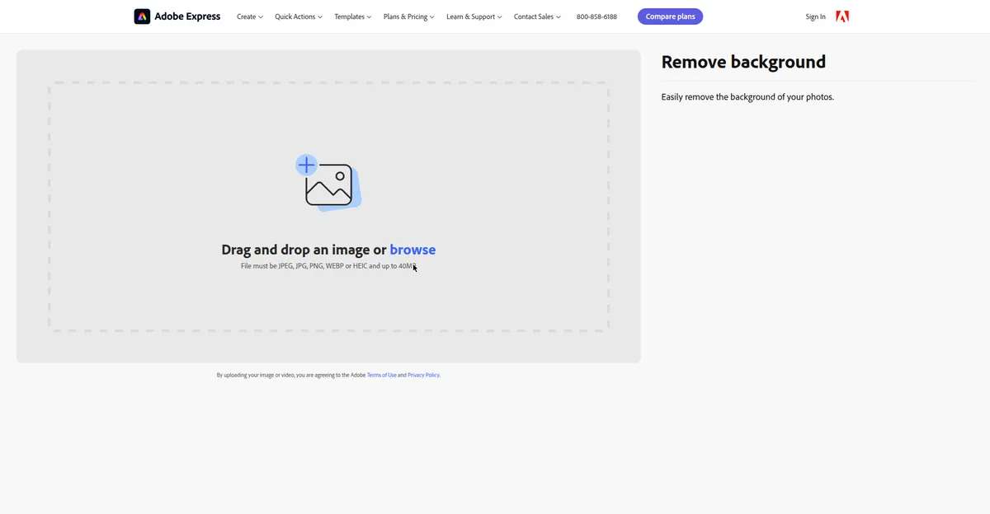Click the add image upload icon
This screenshot has height=514, width=990.
[x=328, y=183]
